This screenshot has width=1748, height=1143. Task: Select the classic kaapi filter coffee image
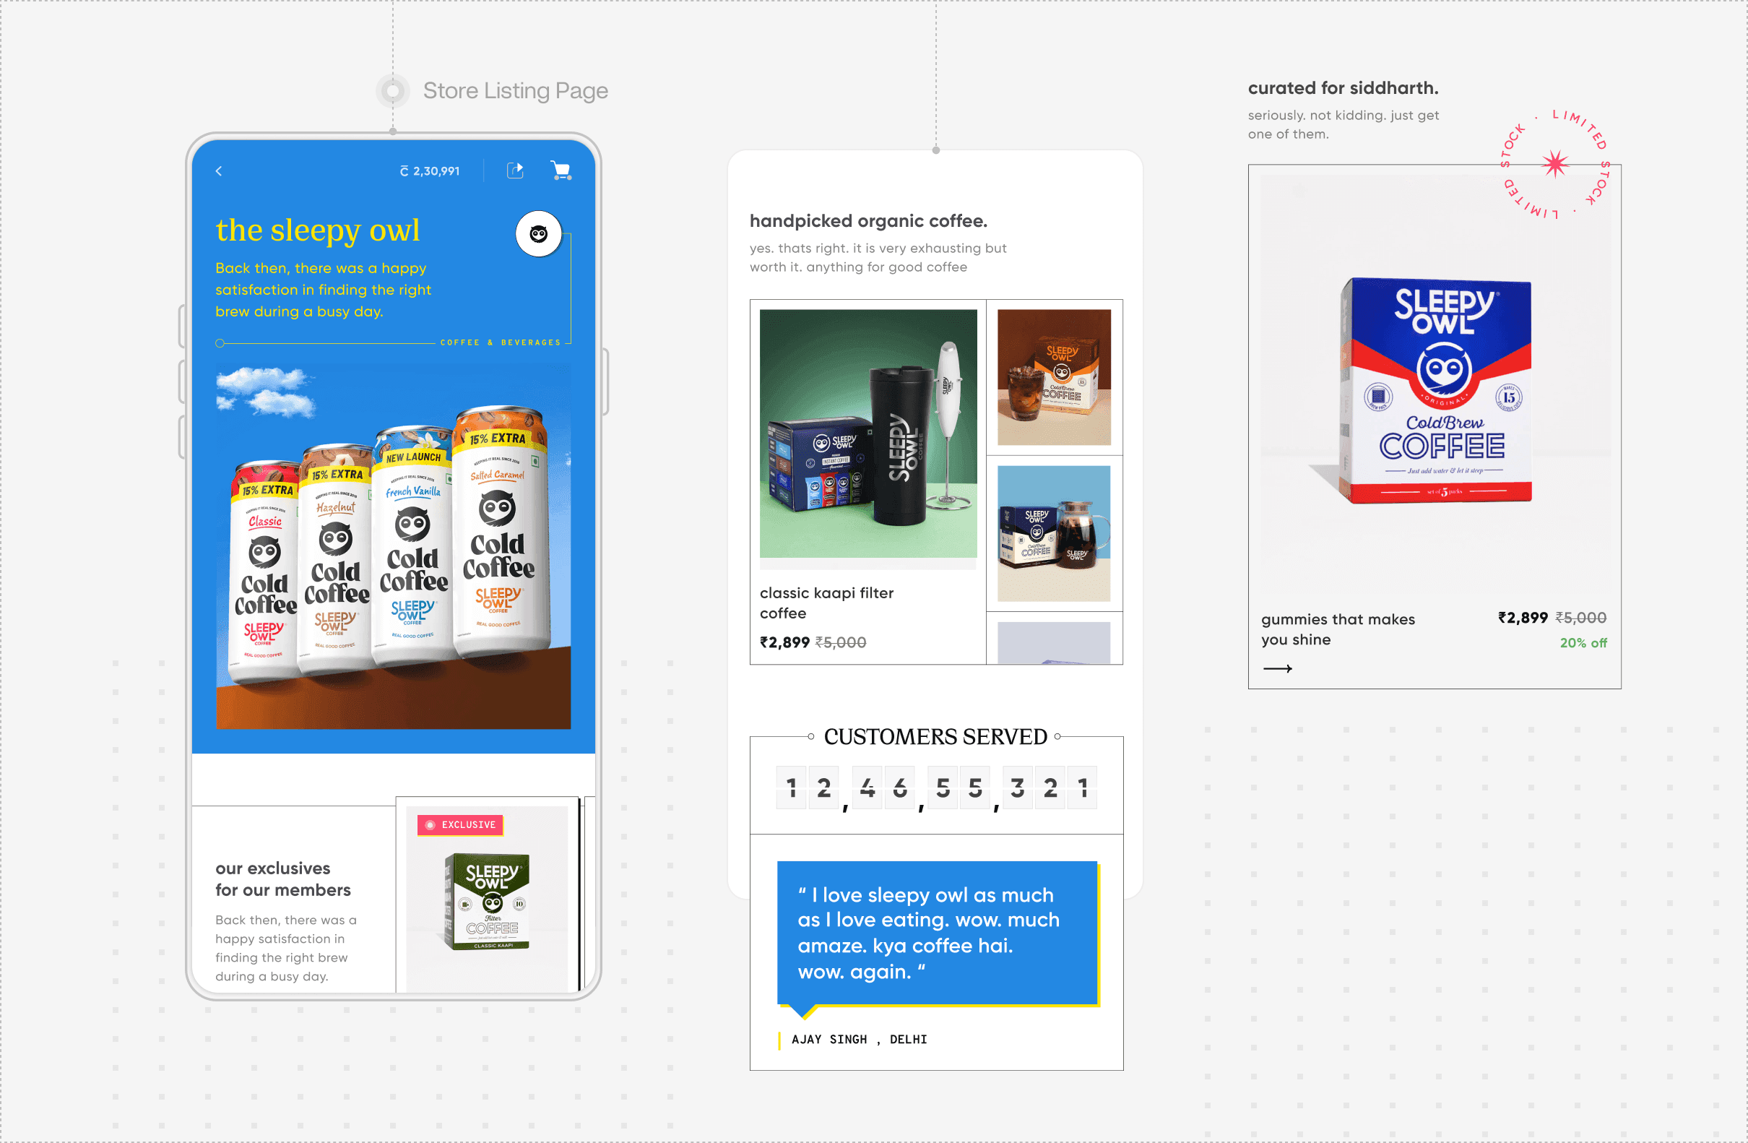[x=868, y=434]
